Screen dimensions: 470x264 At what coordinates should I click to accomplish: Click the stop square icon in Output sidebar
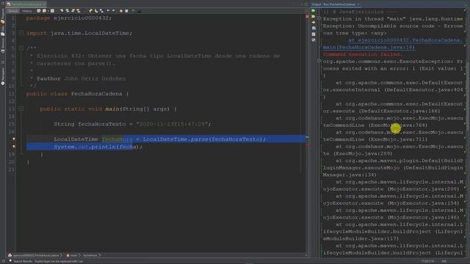[x=314, y=34]
